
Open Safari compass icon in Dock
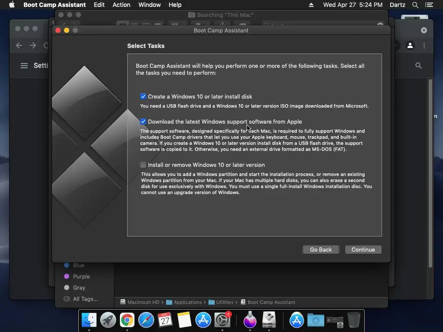click(x=146, y=320)
